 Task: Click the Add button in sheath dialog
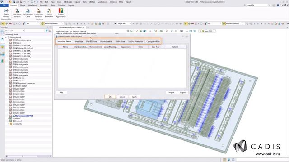(x=61, y=93)
